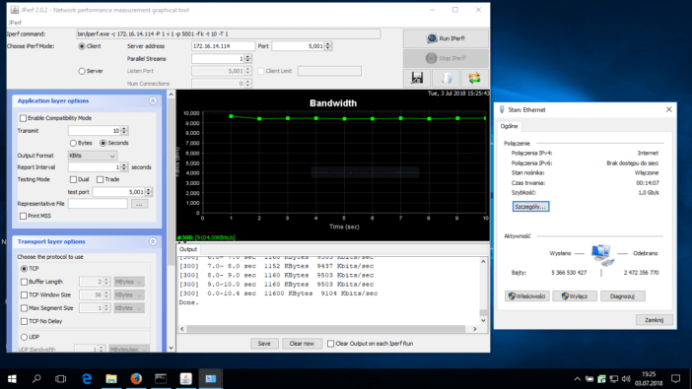Select Server mode radio button

[x=82, y=71]
